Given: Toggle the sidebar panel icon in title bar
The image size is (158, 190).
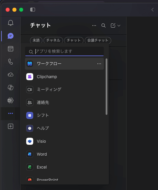Looking at the screenshot, I should point(33,10).
